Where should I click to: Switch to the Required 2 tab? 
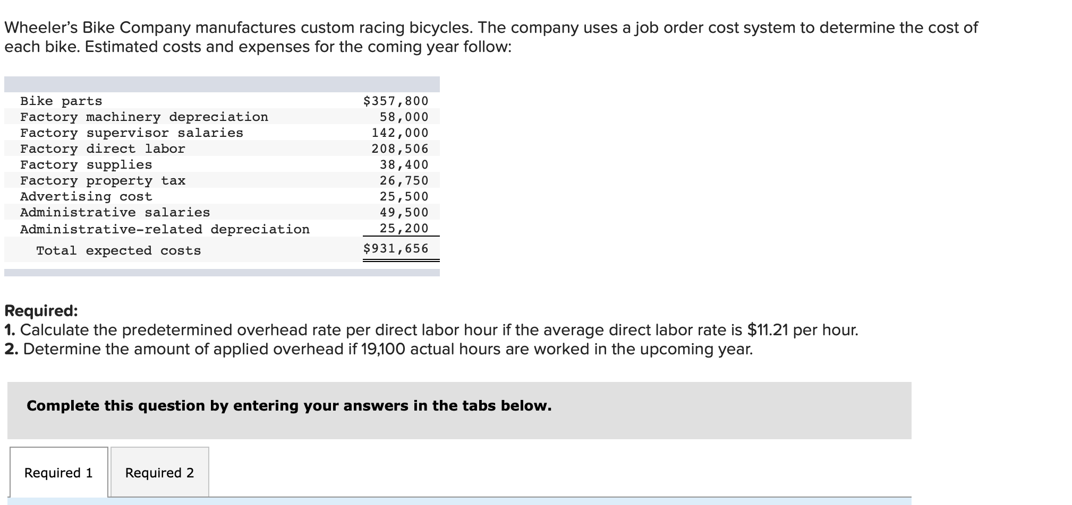(159, 472)
